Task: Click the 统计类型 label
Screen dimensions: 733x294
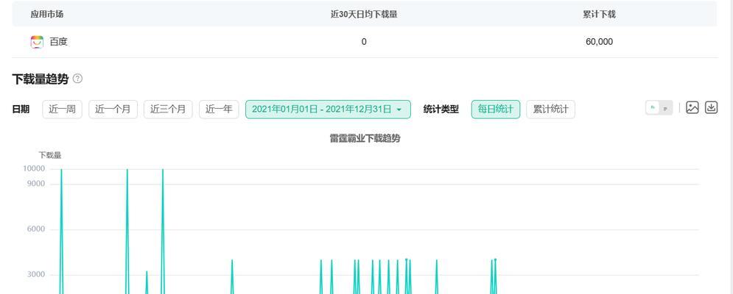Action: tap(441, 110)
